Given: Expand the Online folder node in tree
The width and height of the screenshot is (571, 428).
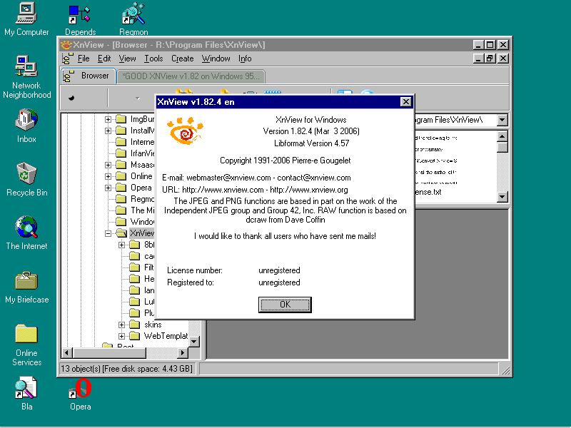Looking at the screenshot, I should 108,176.
